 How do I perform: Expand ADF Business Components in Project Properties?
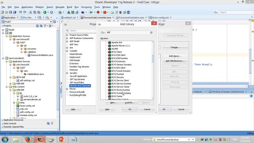[67, 38]
